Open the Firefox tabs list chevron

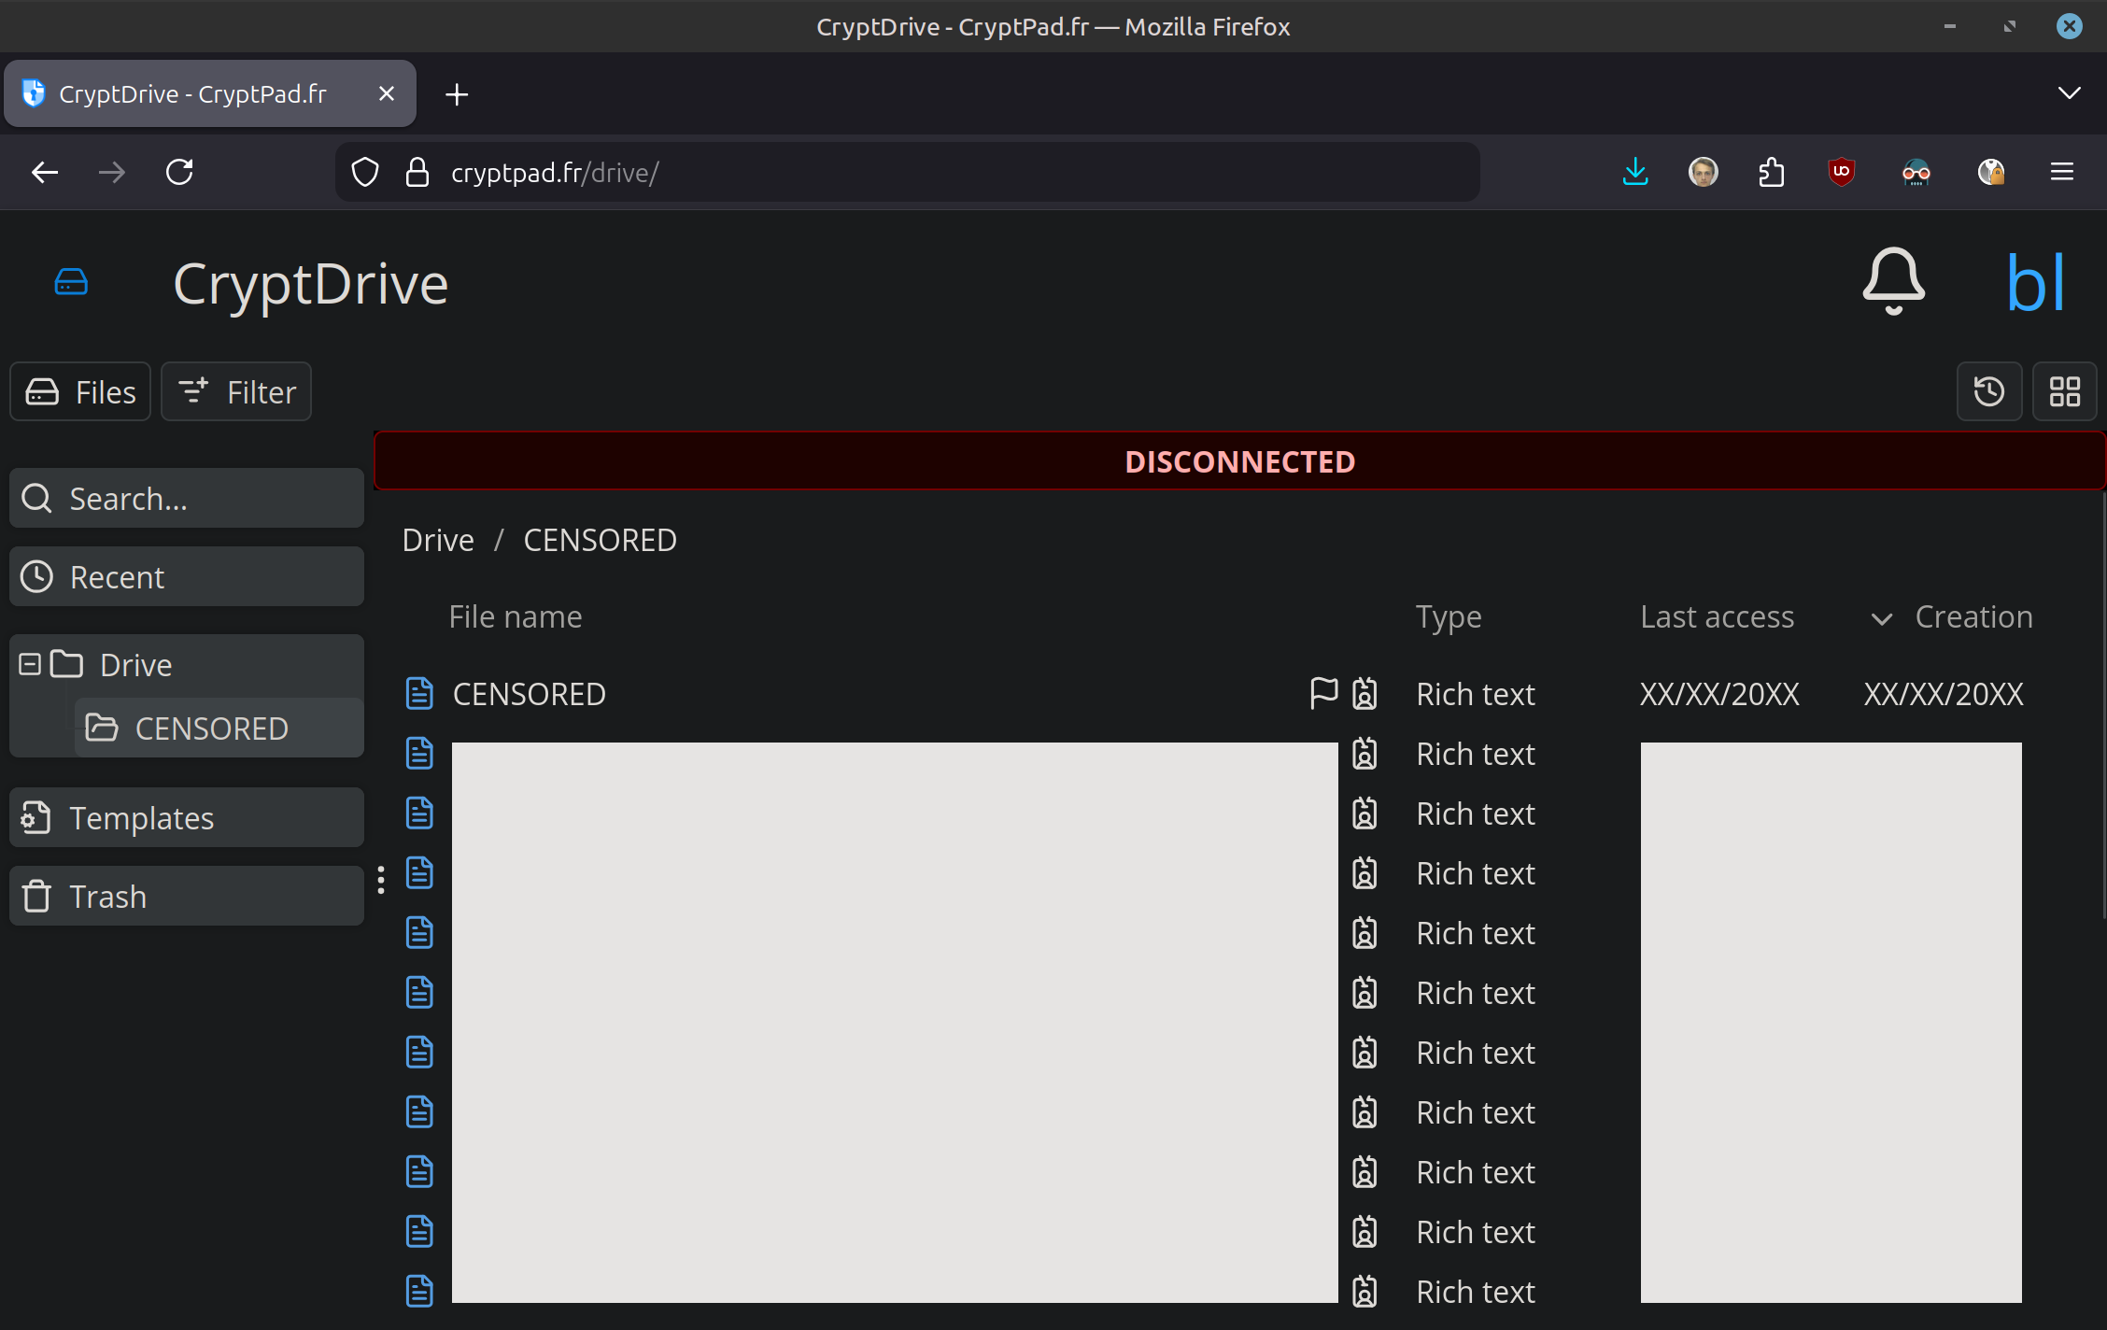[2069, 93]
